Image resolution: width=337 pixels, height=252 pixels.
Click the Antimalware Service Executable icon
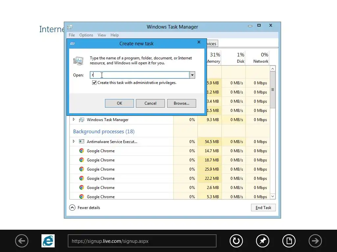coord(82,141)
